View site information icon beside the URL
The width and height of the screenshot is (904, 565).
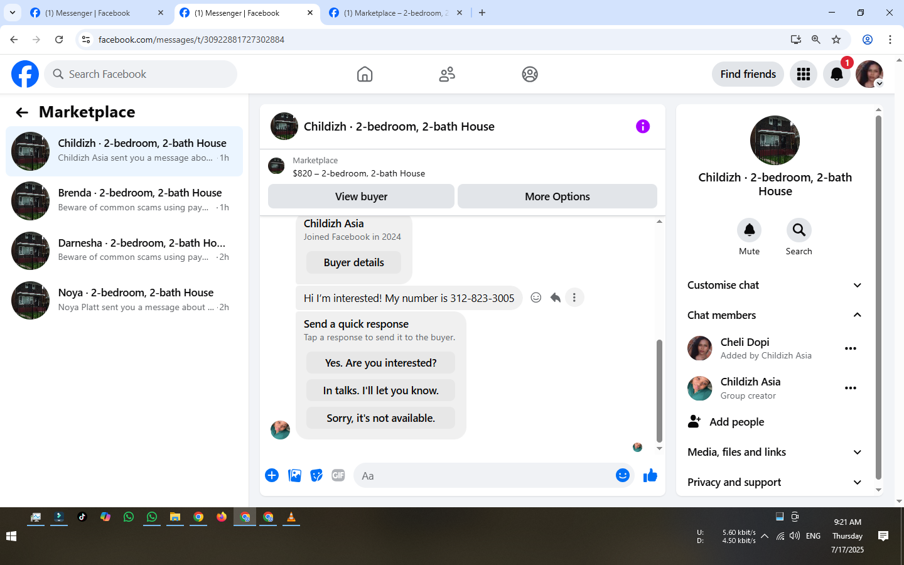coord(86,40)
